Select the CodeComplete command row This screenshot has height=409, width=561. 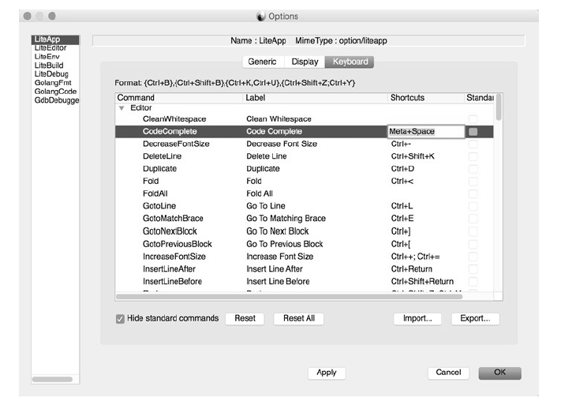305,131
